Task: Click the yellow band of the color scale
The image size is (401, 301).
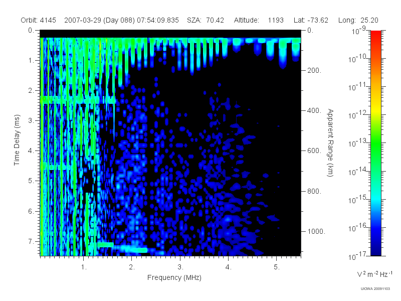Action: [376, 109]
